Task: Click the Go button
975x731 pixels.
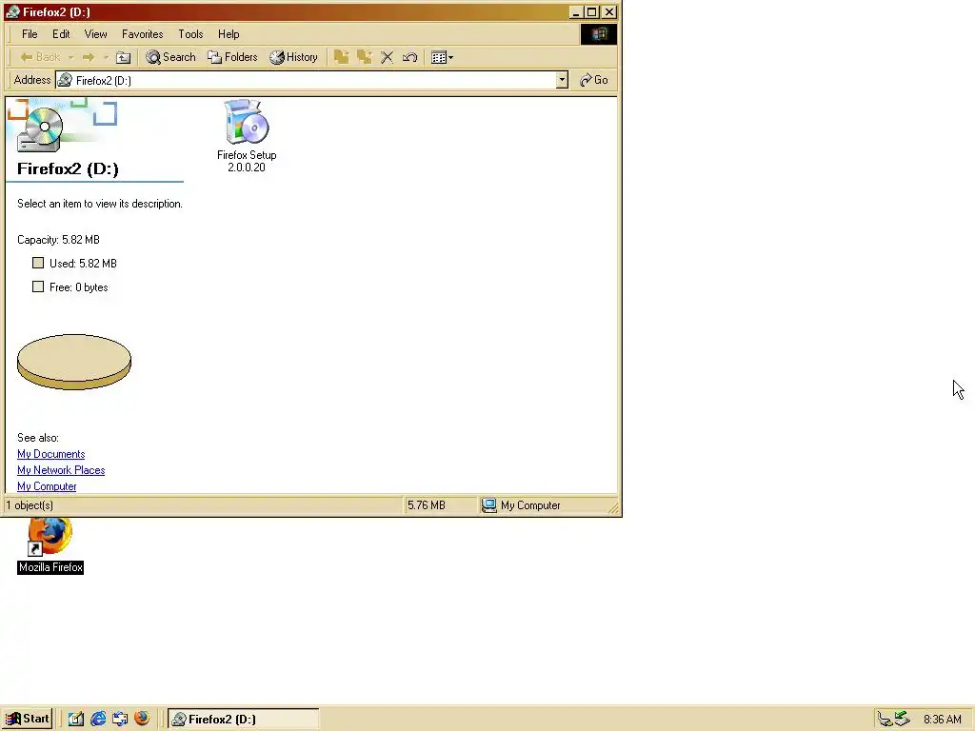Action: (594, 80)
